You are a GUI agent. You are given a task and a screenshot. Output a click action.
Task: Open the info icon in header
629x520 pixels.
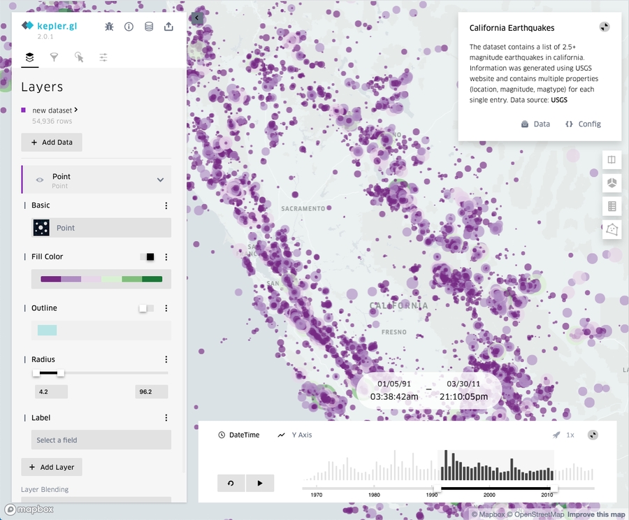[129, 27]
